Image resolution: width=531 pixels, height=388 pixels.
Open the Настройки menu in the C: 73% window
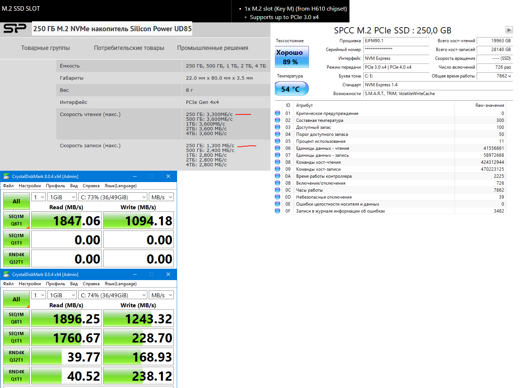[30, 186]
